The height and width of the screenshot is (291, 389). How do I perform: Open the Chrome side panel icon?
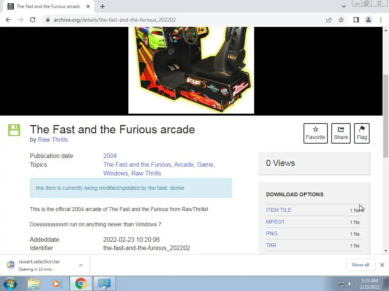tap(356, 20)
